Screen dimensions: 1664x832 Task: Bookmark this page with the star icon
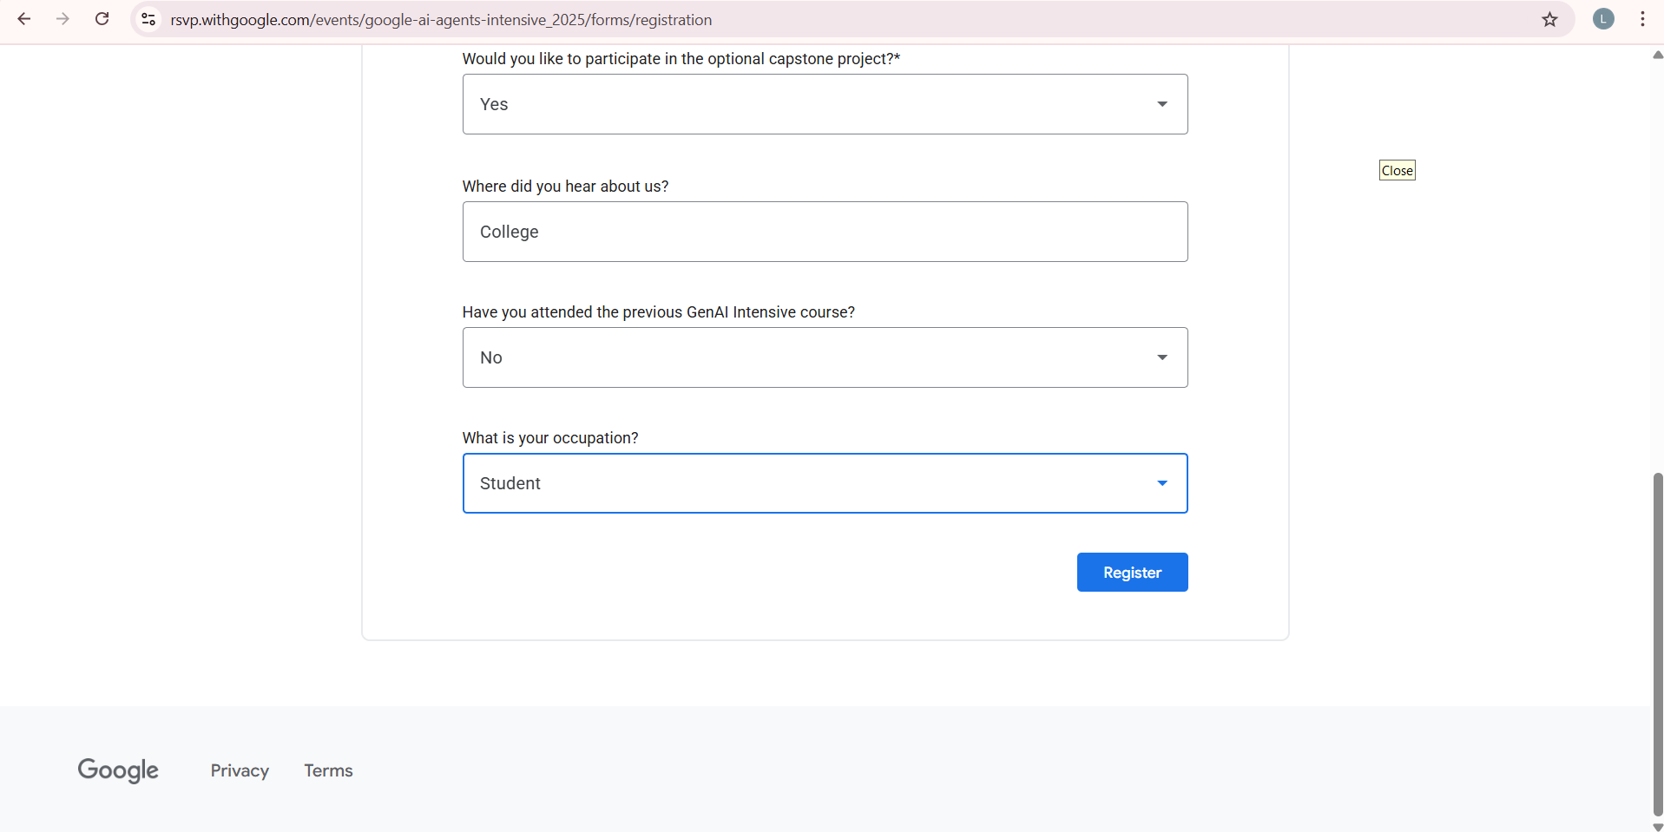(x=1550, y=19)
